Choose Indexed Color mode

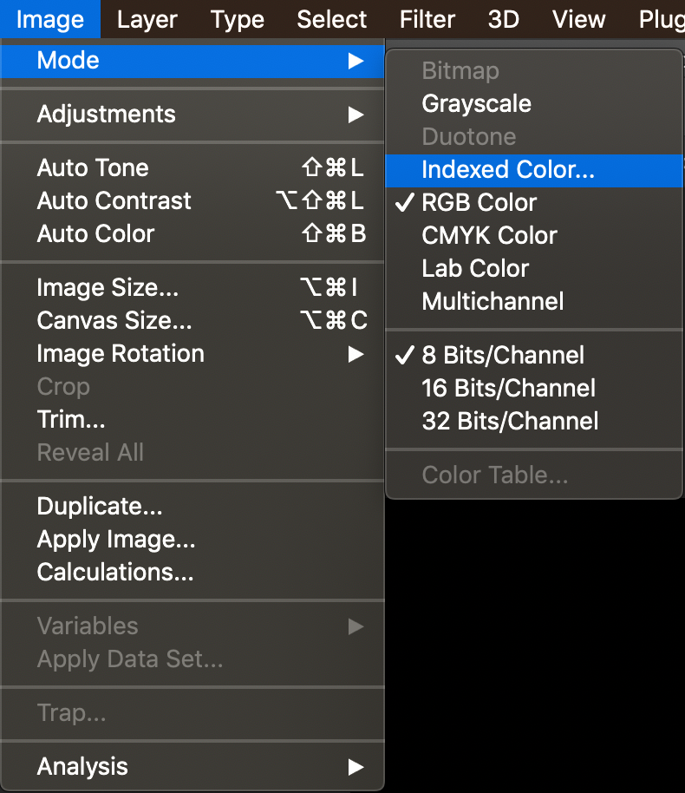click(534, 170)
